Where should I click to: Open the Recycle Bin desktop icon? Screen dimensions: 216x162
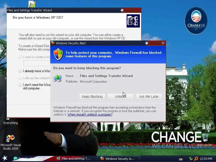pyautogui.click(x=205, y=140)
